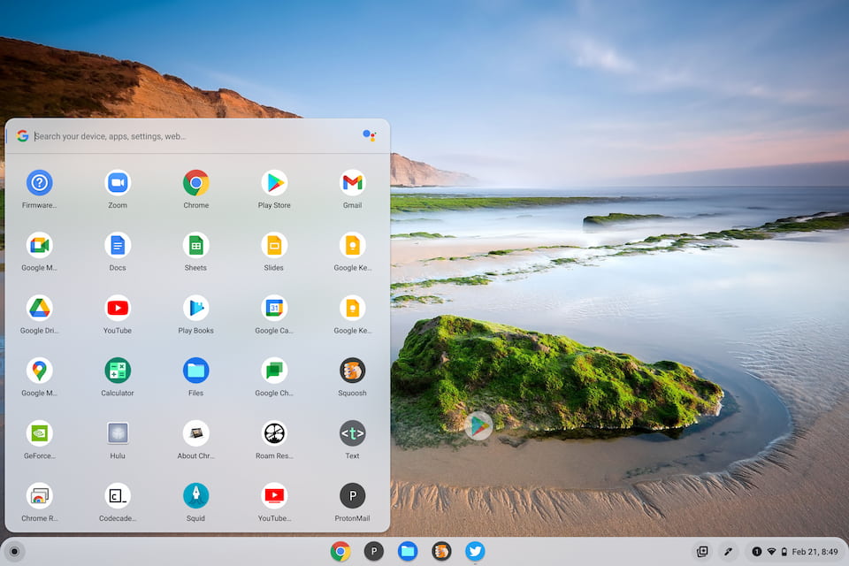Launch Google Chat
849x566 pixels.
tap(274, 371)
